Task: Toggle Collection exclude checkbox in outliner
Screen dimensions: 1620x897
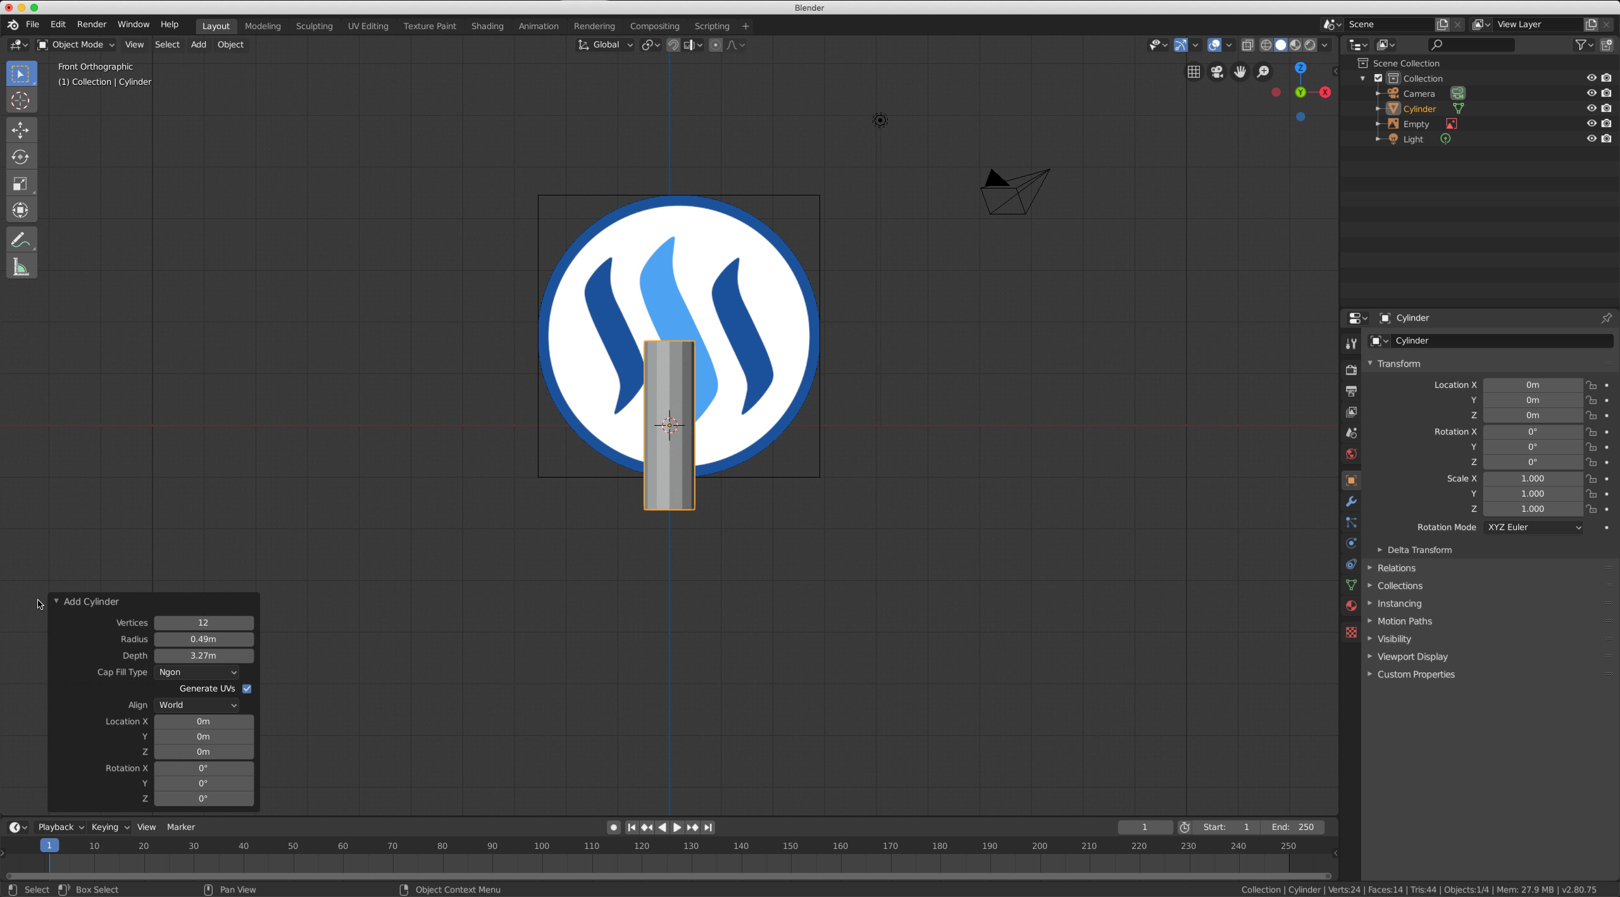Action: tap(1378, 78)
